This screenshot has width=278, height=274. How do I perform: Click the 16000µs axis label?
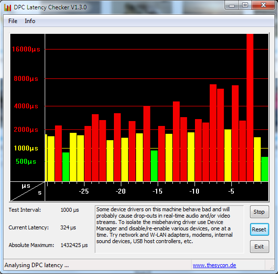26,49
